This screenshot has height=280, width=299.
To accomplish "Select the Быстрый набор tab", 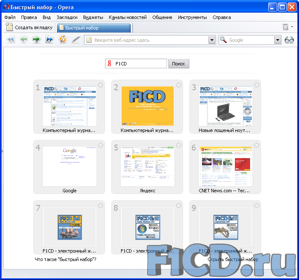I will click(94, 28).
